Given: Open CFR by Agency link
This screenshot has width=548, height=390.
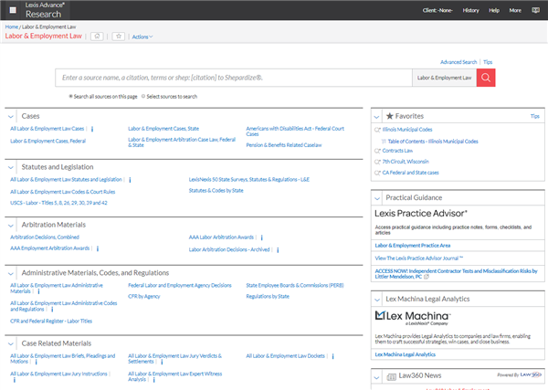Looking at the screenshot, I should point(143,296).
